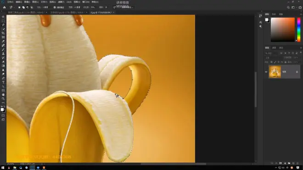Open search in the top-right bar
303x170 pixels.
288,7
